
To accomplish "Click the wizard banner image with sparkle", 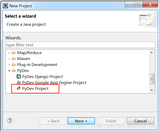I will (x=146, y=19).
